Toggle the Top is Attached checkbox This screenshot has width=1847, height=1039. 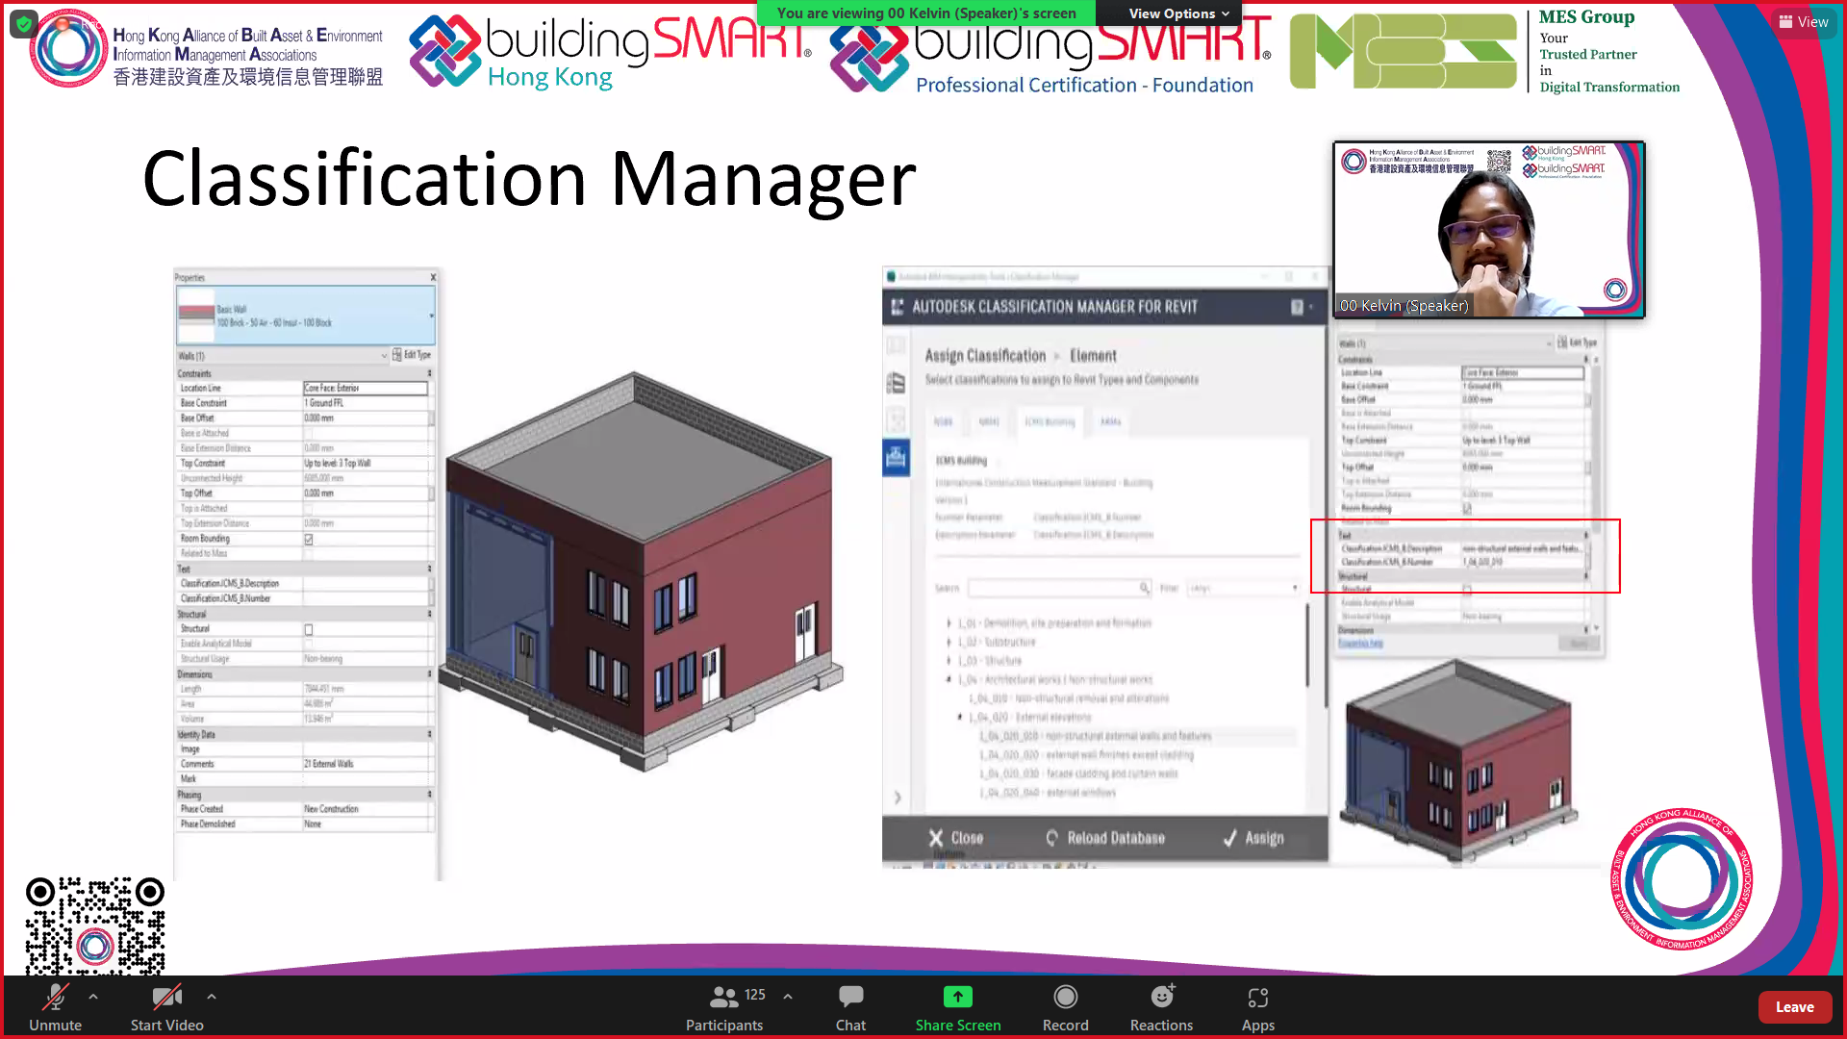coord(309,509)
